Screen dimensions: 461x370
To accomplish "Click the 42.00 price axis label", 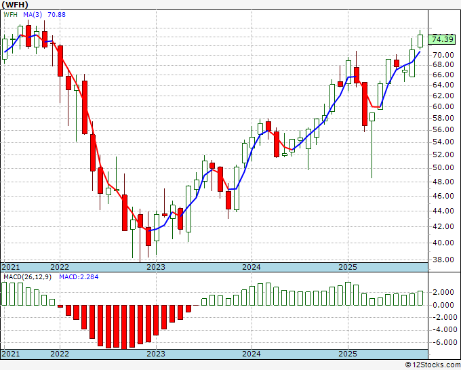I will click(x=443, y=226).
